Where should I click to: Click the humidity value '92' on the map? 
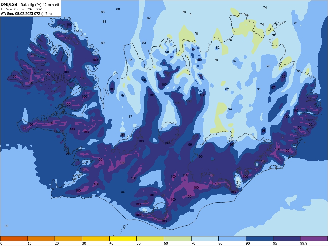pyautogui.click(x=123, y=95)
